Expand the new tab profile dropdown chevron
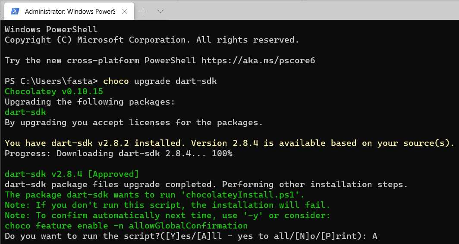Image resolution: width=459 pixels, height=244 pixels. 160,11
